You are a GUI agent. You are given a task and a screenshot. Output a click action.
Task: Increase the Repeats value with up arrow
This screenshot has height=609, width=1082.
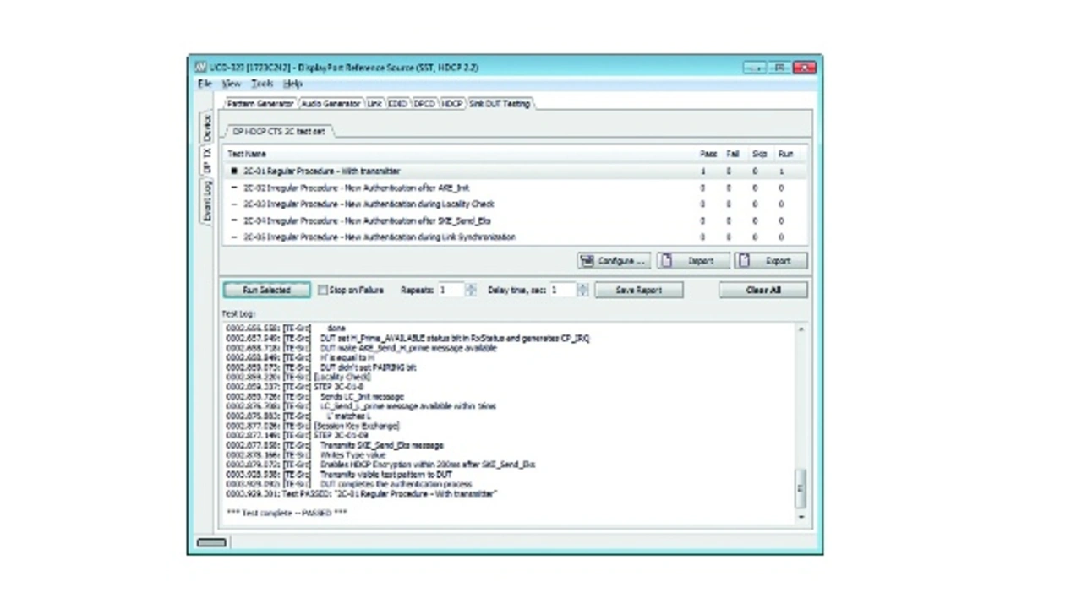(x=471, y=286)
